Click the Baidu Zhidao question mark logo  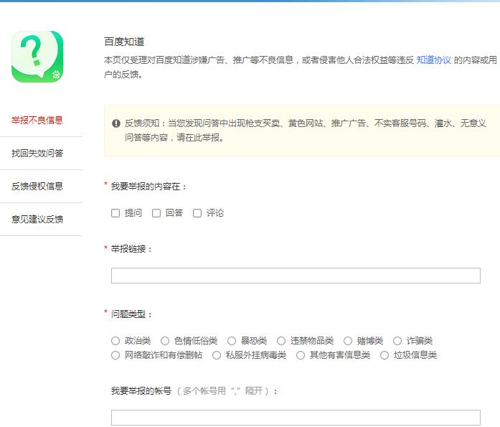click(x=37, y=57)
